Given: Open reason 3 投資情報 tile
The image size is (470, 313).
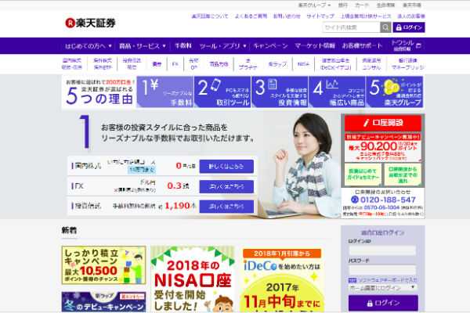Looking at the screenshot, I should coord(280,92).
